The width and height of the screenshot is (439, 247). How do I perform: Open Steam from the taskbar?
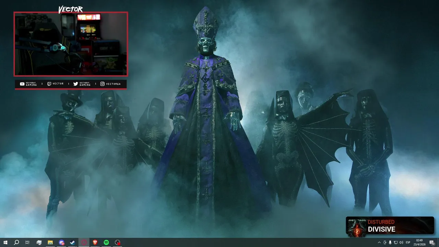(72, 243)
